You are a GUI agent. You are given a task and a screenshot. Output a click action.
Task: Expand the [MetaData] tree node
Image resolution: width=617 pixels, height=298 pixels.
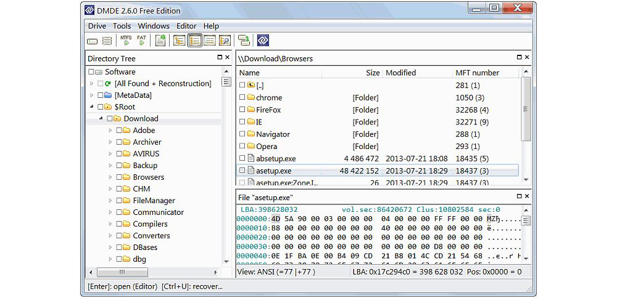point(92,95)
